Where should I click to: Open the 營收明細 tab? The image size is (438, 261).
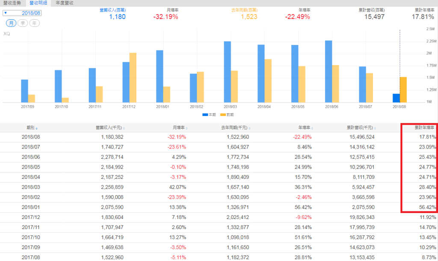point(38,3)
